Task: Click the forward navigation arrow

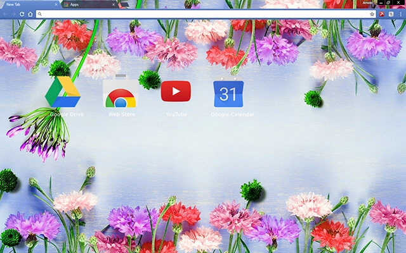Action: coord(13,14)
